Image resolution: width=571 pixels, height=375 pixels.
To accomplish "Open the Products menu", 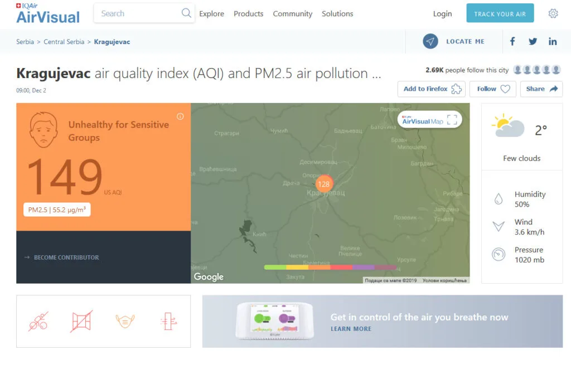I will (248, 14).
